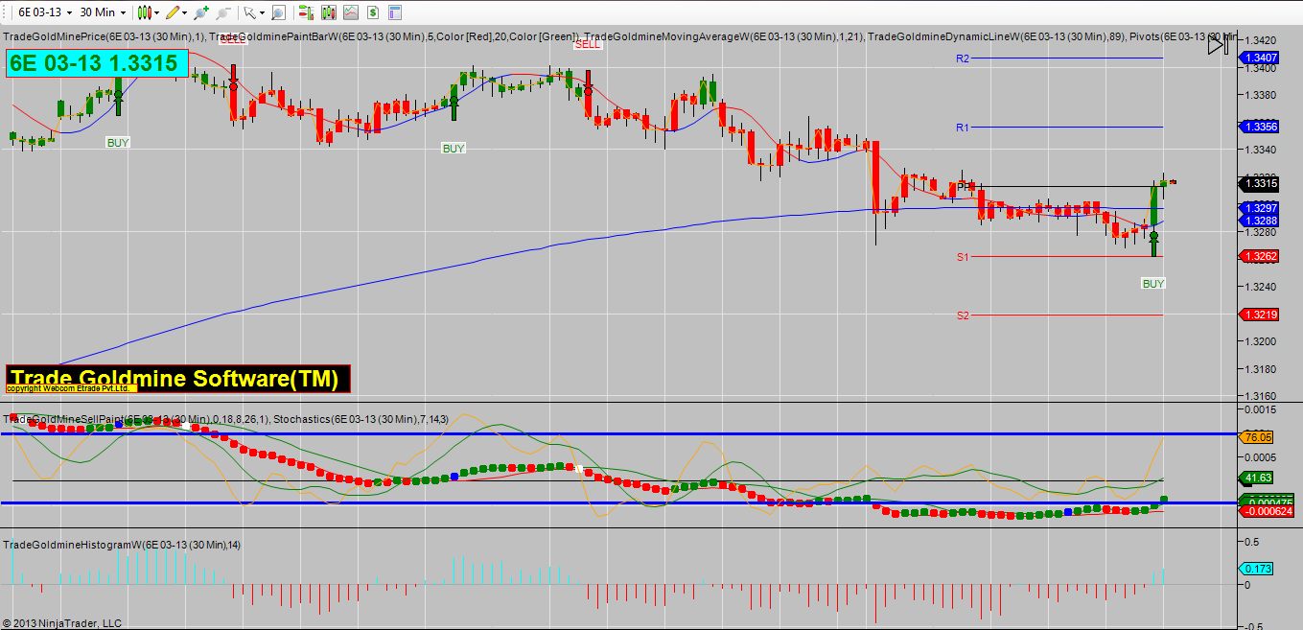Click the S2 pivot label
This screenshot has width=1303, height=630.
[x=963, y=315]
